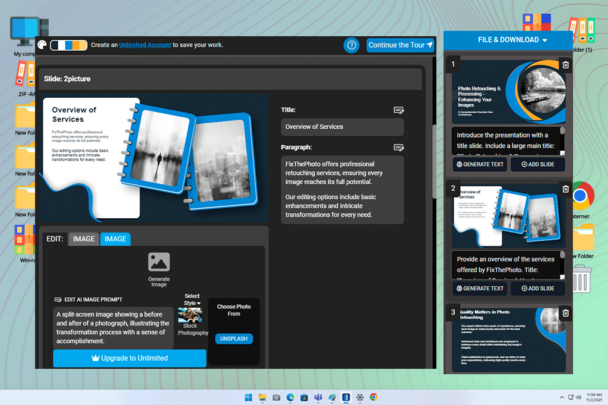This screenshot has height=405, width=608.
Task: Select slide 3 Quality Matters thumbnail
Action: (x=508, y=340)
